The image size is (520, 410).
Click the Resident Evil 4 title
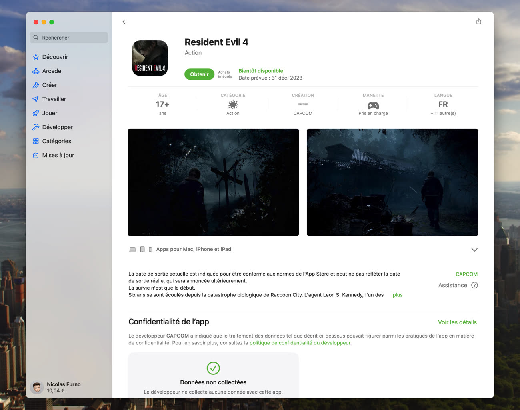tap(216, 42)
